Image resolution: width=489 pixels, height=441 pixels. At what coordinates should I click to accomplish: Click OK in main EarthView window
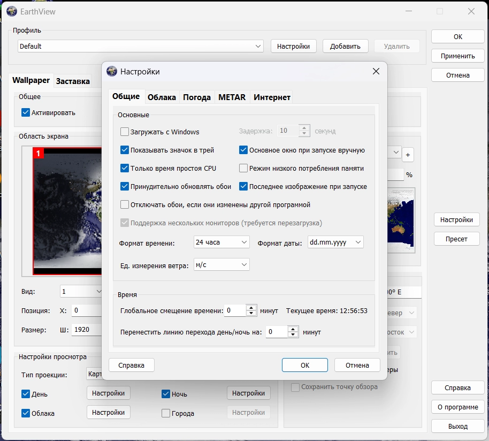[x=458, y=36]
